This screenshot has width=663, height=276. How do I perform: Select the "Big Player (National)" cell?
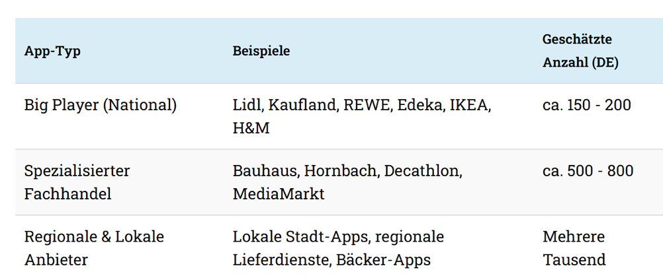(x=101, y=105)
